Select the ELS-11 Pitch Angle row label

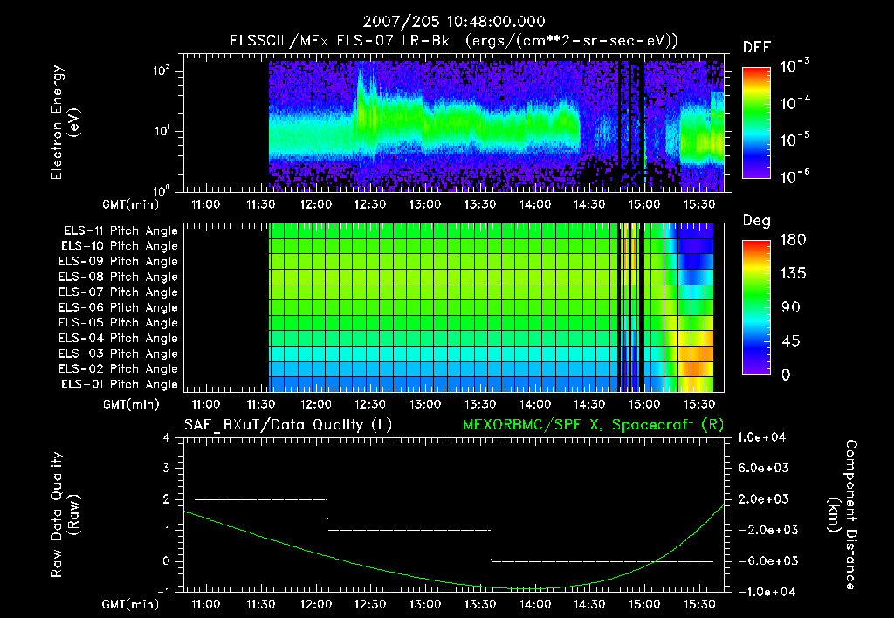point(120,231)
